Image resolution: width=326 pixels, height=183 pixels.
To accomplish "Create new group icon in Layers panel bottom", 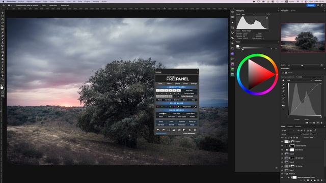I will [x=315, y=180].
